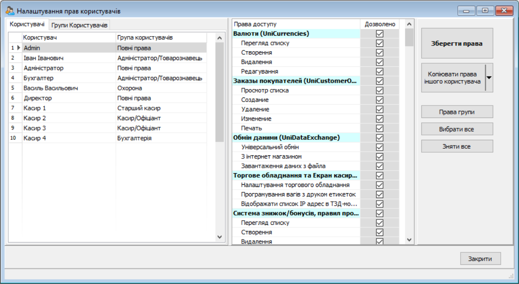Switch to the Користувачі tab
This screenshot has height=284, width=519.
point(27,24)
